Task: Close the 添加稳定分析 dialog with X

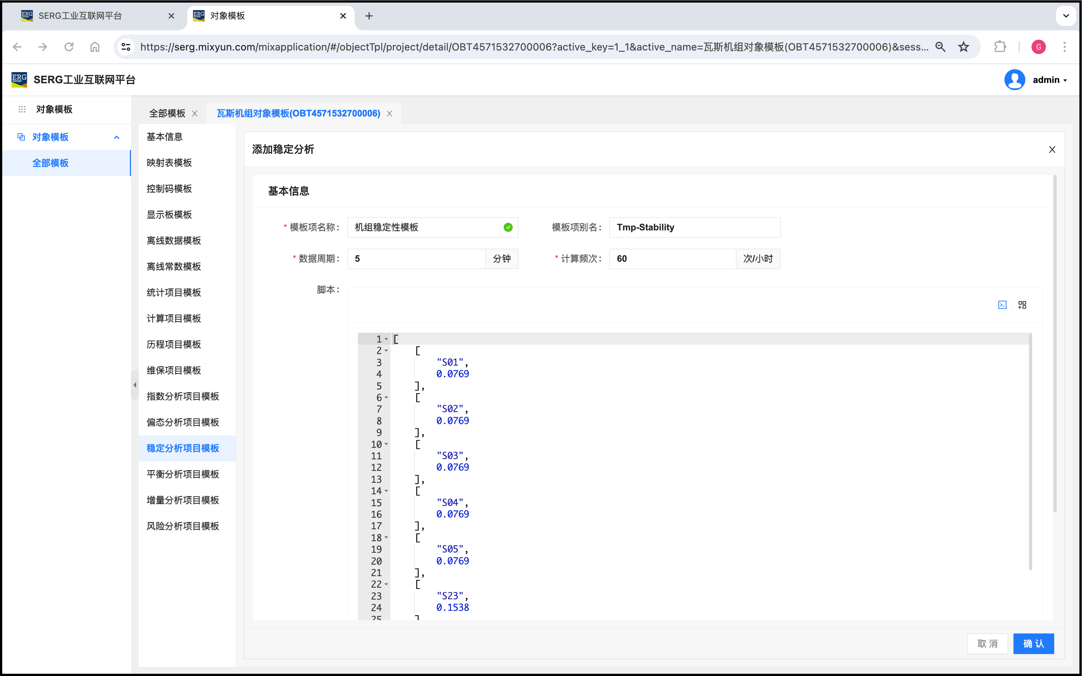Action: tap(1052, 150)
